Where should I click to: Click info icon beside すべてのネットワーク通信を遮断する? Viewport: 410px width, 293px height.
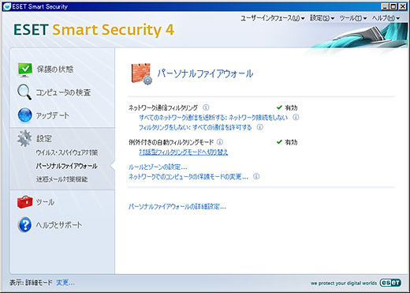(296, 117)
